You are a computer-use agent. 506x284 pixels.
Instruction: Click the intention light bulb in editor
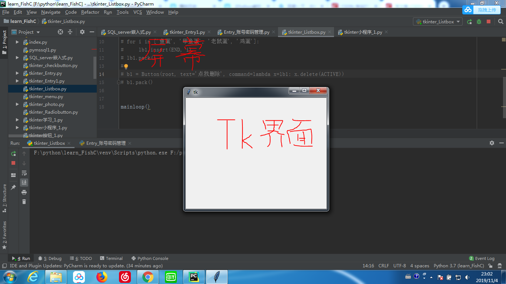[x=126, y=66]
